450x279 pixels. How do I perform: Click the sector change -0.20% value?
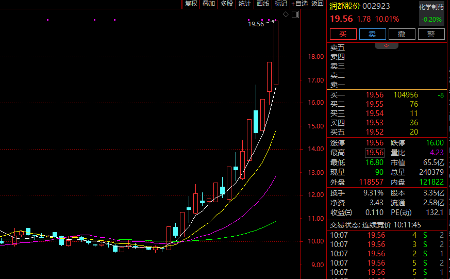431,19
